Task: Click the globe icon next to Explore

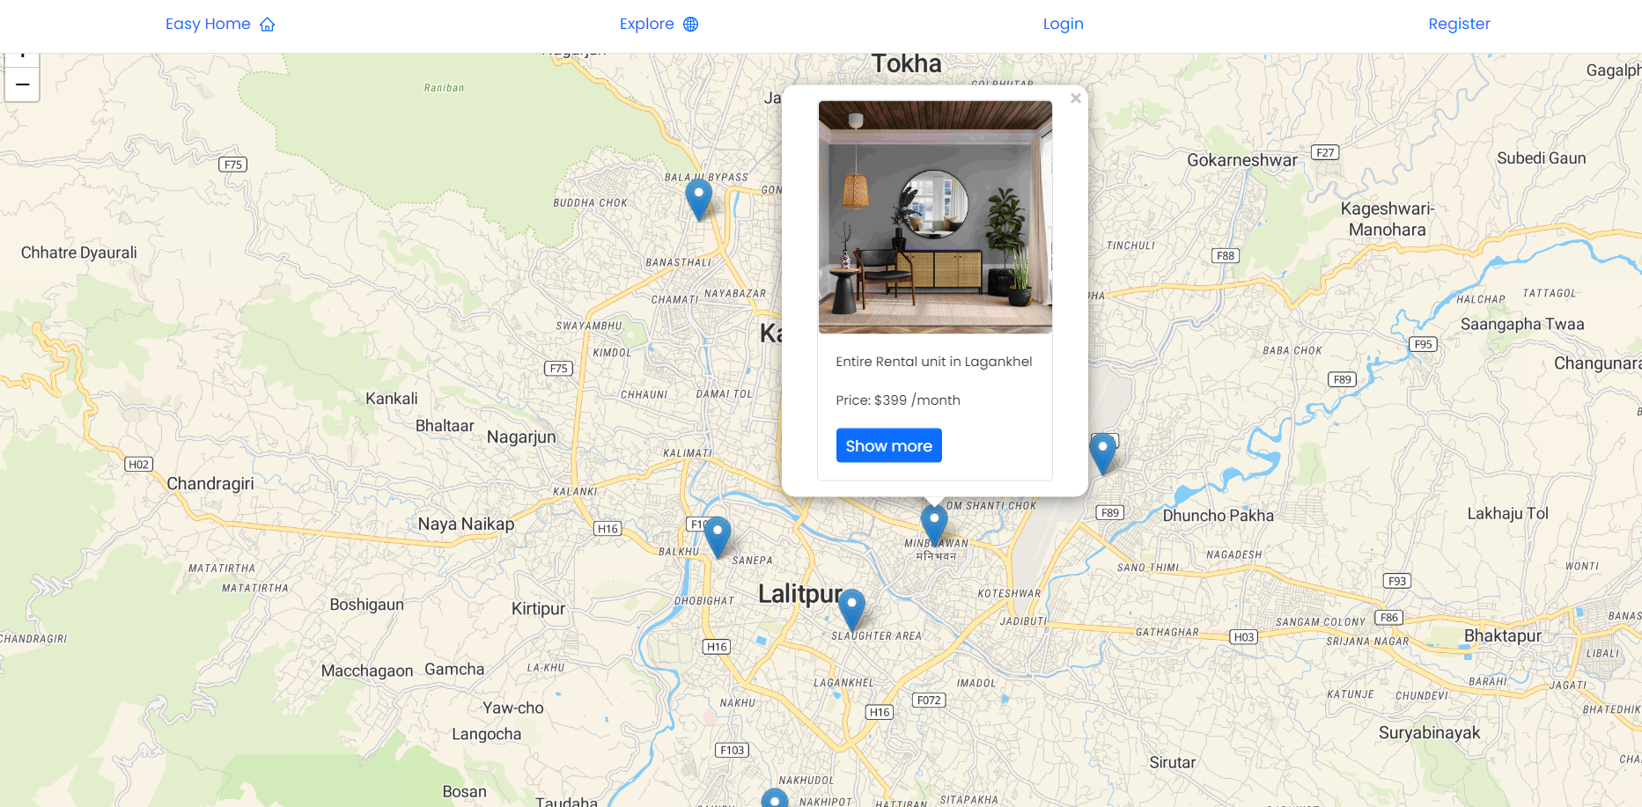Action: (690, 25)
